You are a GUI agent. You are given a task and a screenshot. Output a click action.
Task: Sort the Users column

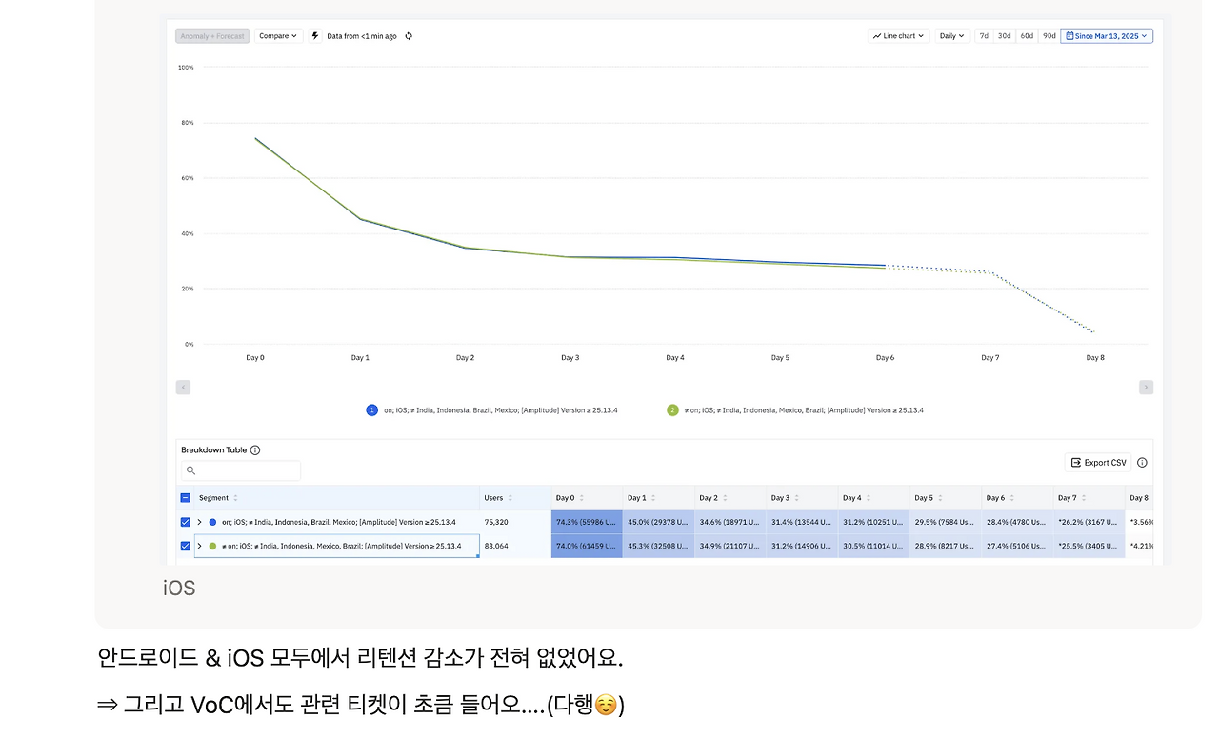(511, 497)
